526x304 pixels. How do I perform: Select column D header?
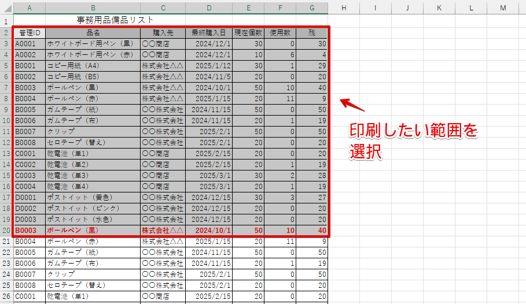[209, 8]
